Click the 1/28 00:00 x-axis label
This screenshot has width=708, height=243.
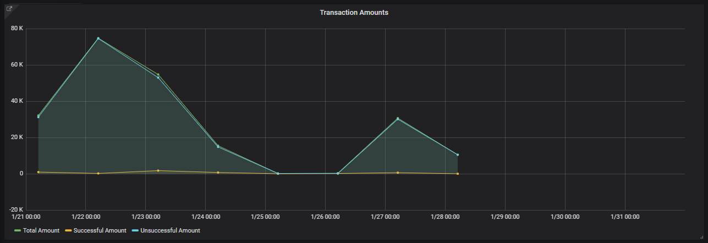[445, 217]
